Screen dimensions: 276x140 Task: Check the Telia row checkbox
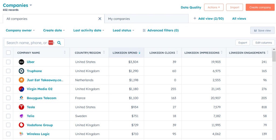pyautogui.click(x=8, y=116)
